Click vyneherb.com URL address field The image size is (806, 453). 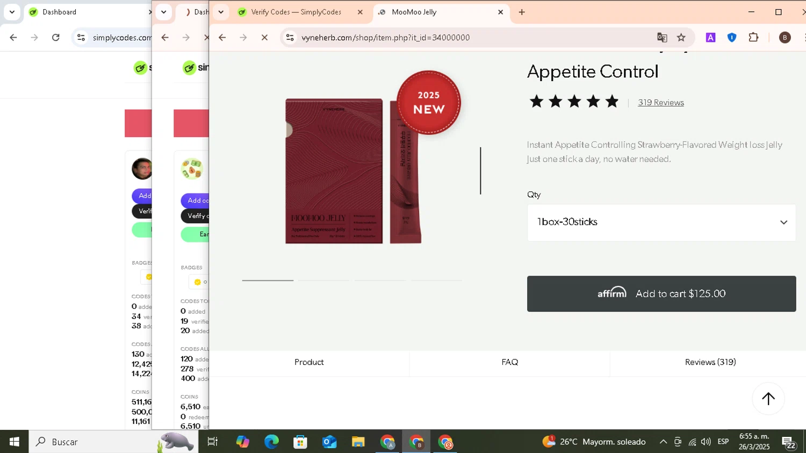[386, 38]
